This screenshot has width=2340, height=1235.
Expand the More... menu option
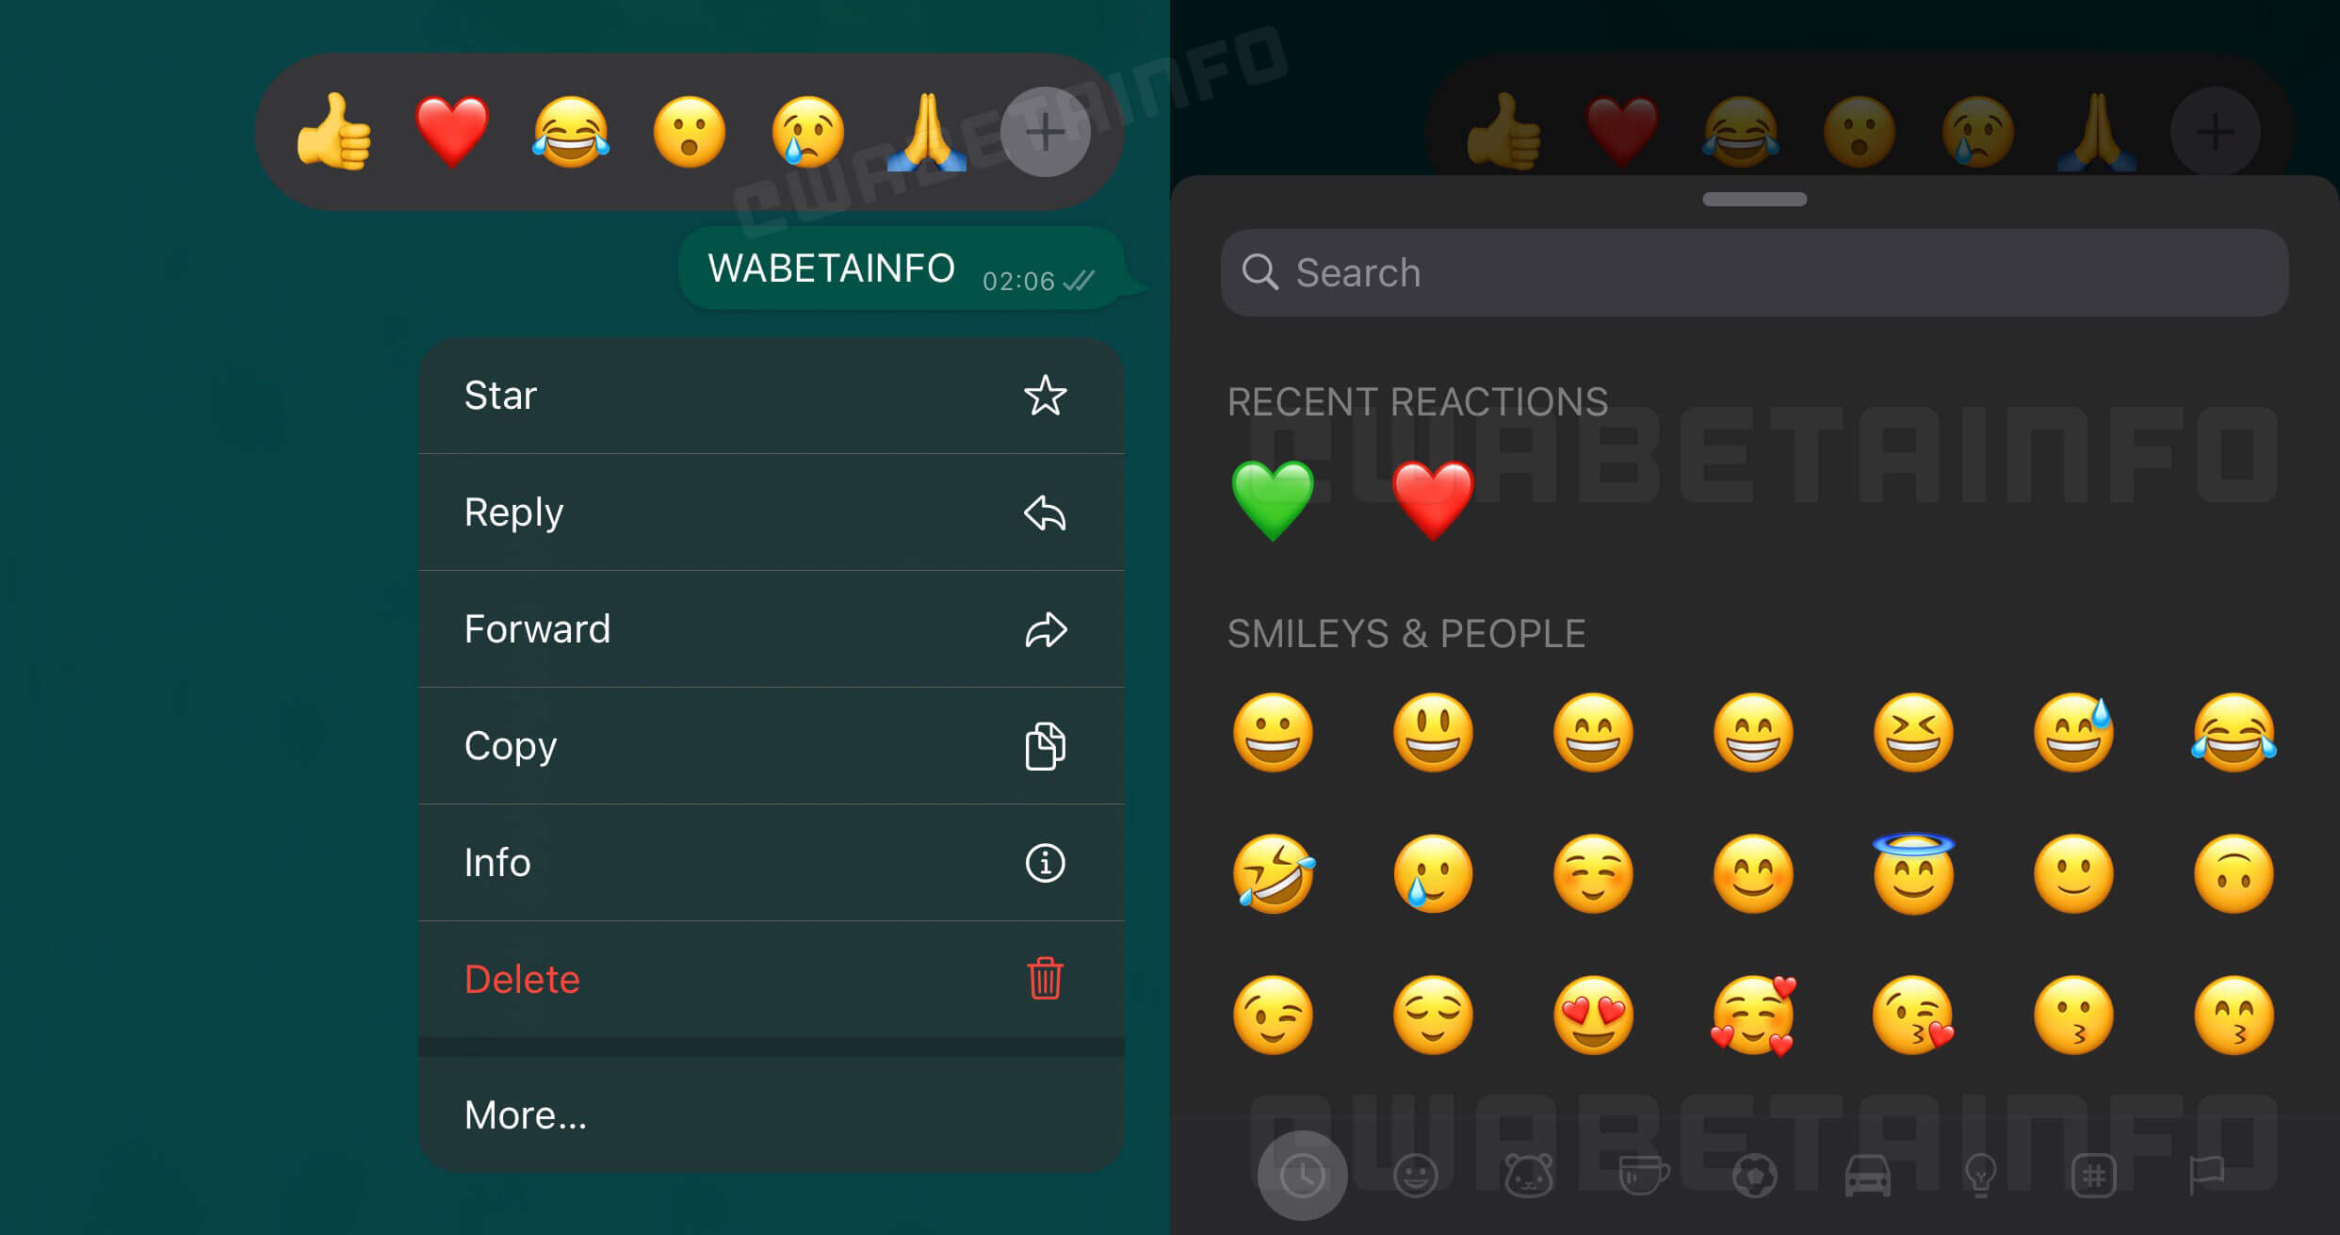(x=771, y=1114)
